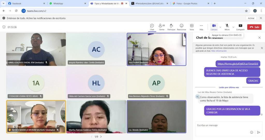Open the Más options menu
265x140 pixels.
pyautogui.click(x=201, y=27)
